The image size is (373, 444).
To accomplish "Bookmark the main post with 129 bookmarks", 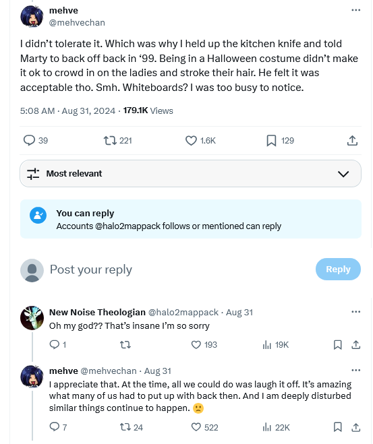I will [280, 140].
